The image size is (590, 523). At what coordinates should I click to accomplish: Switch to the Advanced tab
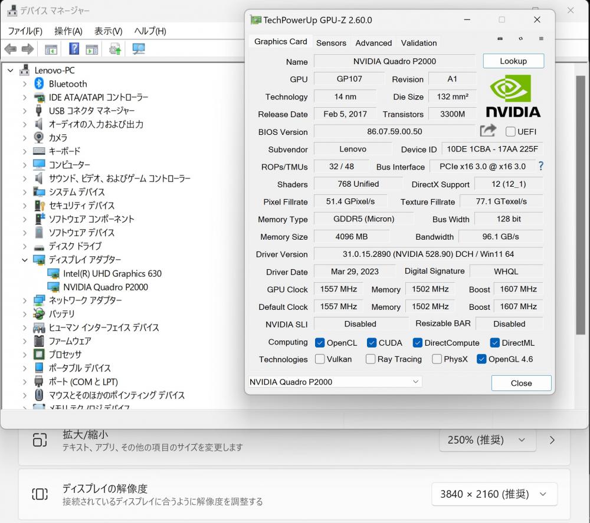click(x=373, y=43)
